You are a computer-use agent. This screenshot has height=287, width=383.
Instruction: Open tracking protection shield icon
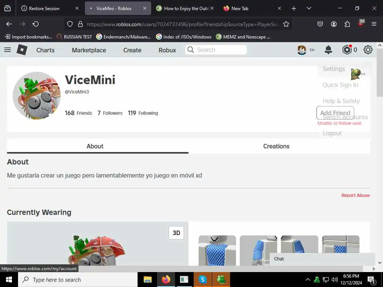tap(70, 24)
